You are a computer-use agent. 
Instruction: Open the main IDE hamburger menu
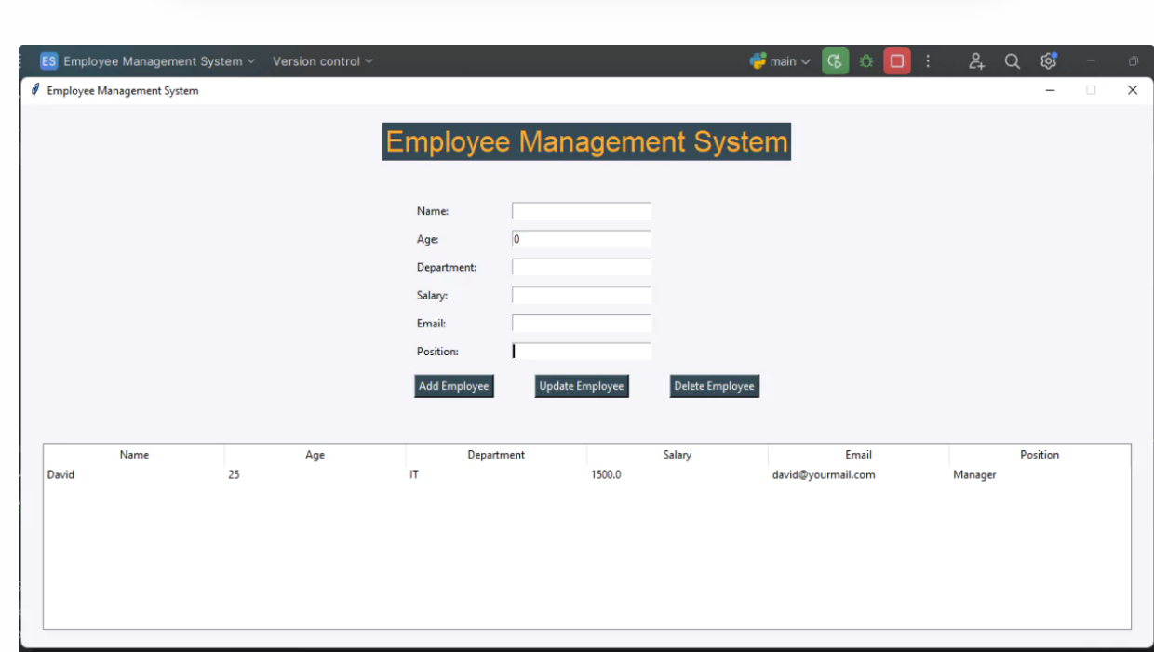pyautogui.click(x=19, y=60)
